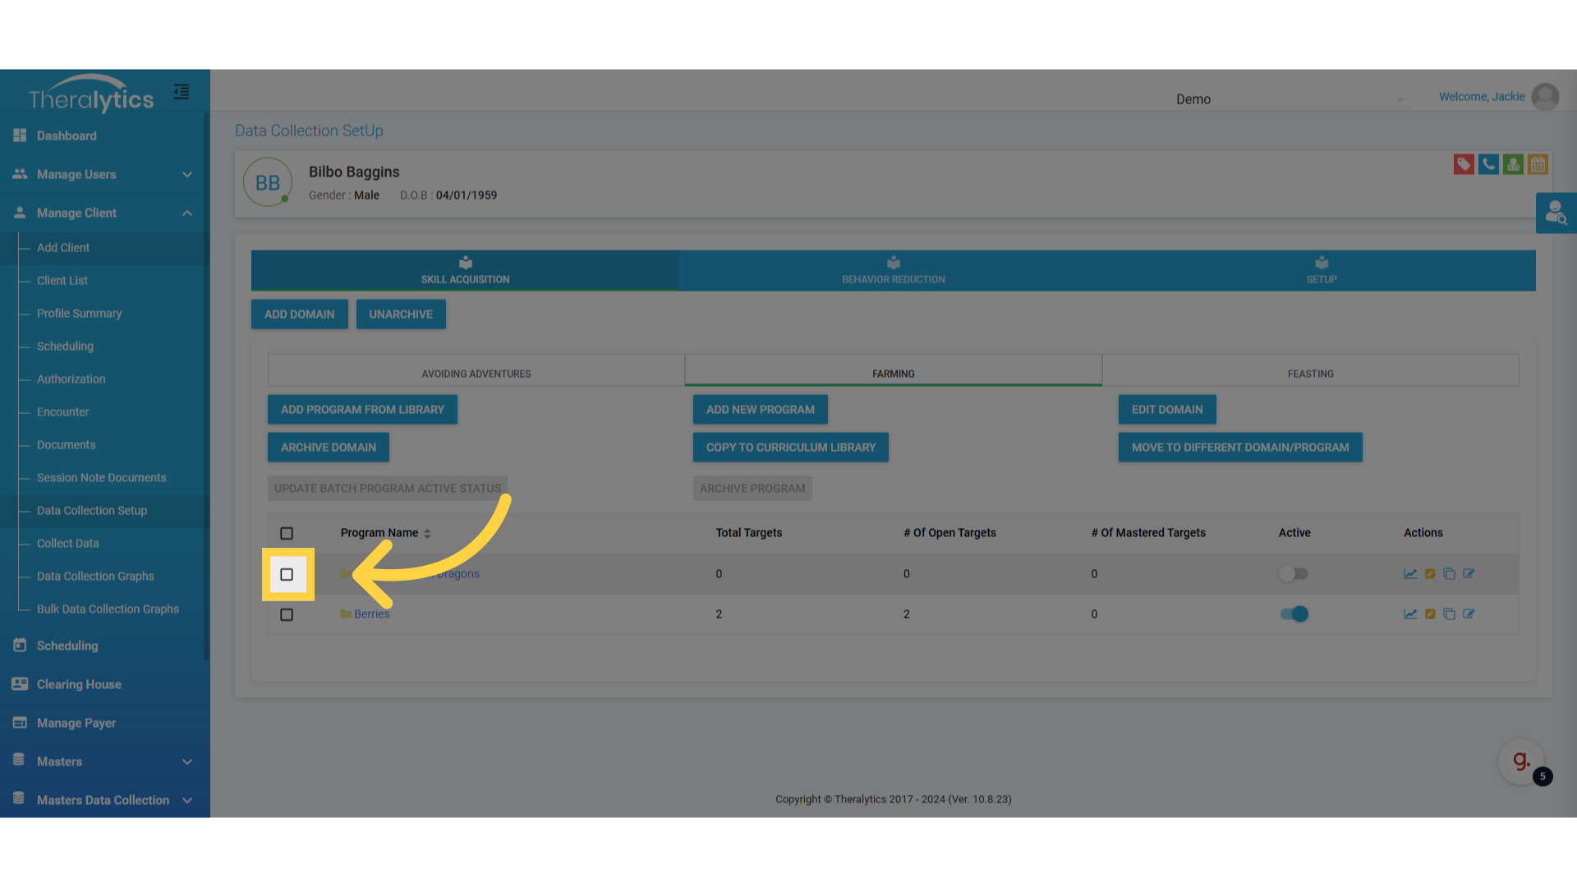Image resolution: width=1577 pixels, height=887 pixels.
Task: Tick the Berries program checkbox
Action: 287,614
